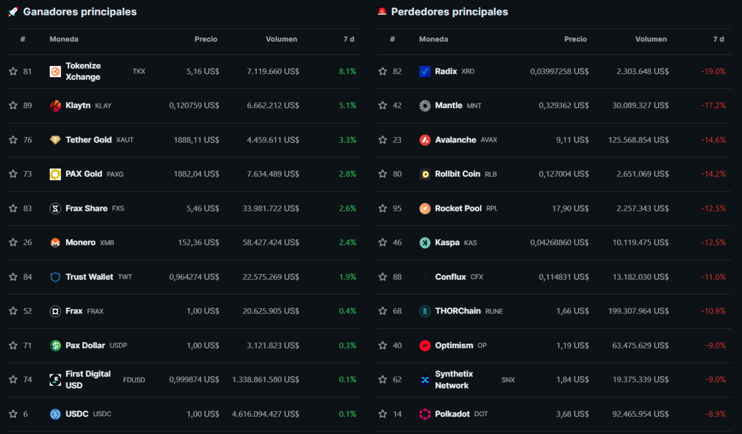Click the Pax Dollar coin logo

click(55, 346)
